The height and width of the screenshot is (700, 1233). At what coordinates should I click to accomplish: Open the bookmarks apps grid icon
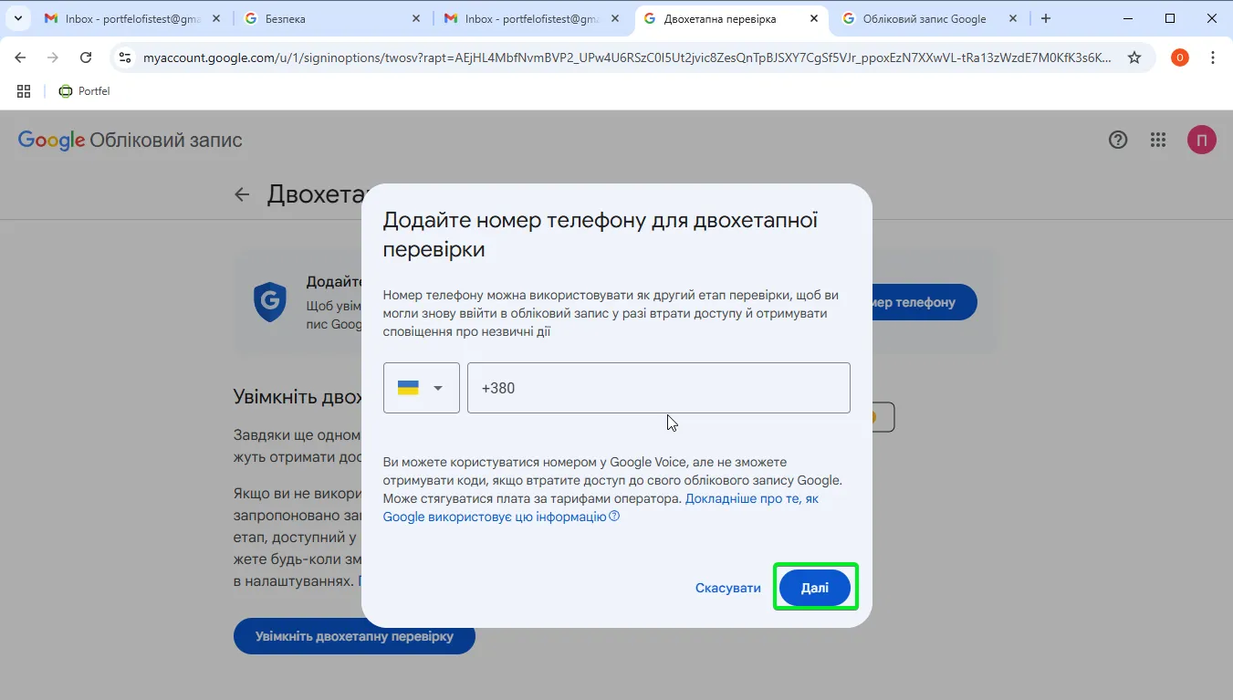pyautogui.click(x=24, y=91)
